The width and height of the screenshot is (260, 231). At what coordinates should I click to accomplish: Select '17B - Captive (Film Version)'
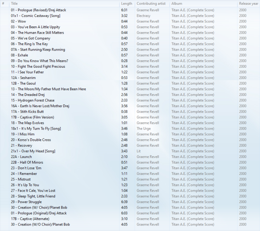32,117
